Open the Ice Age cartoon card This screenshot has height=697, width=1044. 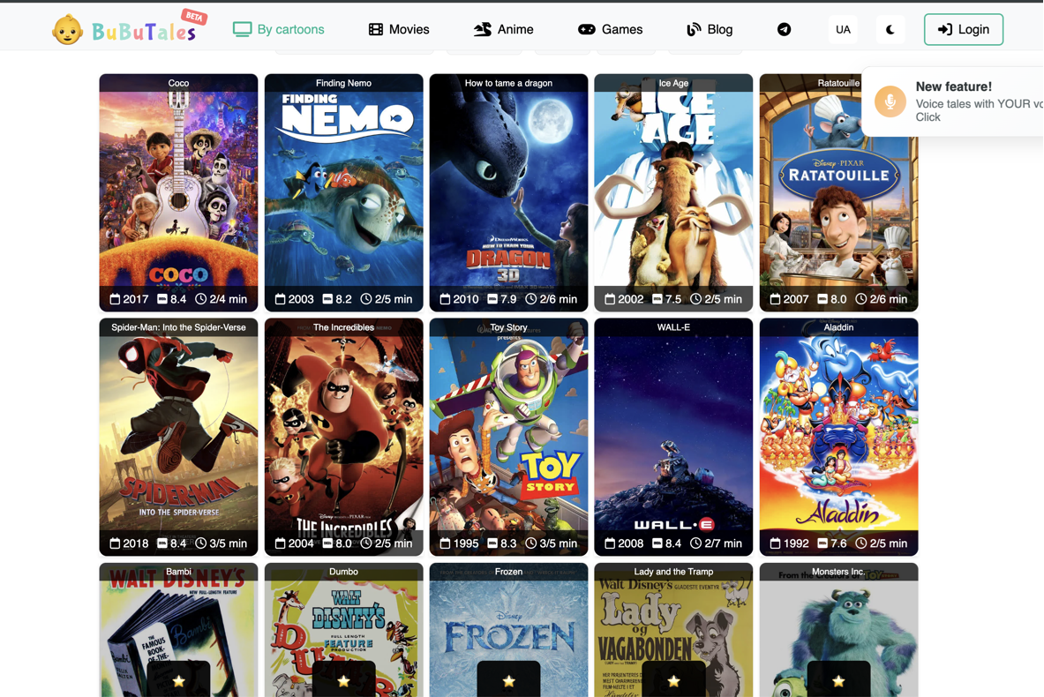[674, 192]
